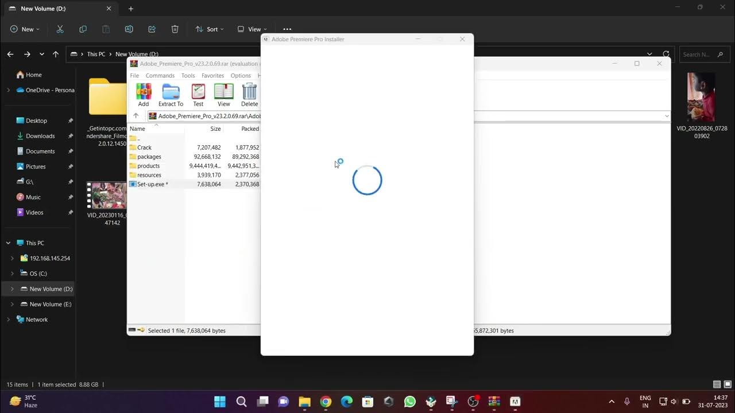Click the Share icon in File Explorer
This screenshot has height=413, width=735.
[x=152, y=29]
